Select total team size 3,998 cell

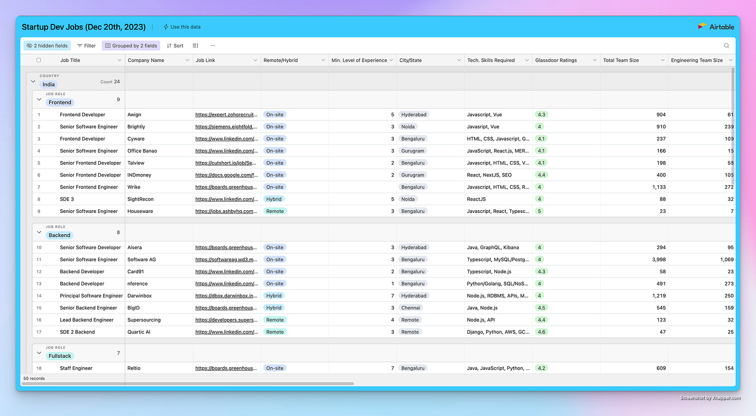(634, 260)
